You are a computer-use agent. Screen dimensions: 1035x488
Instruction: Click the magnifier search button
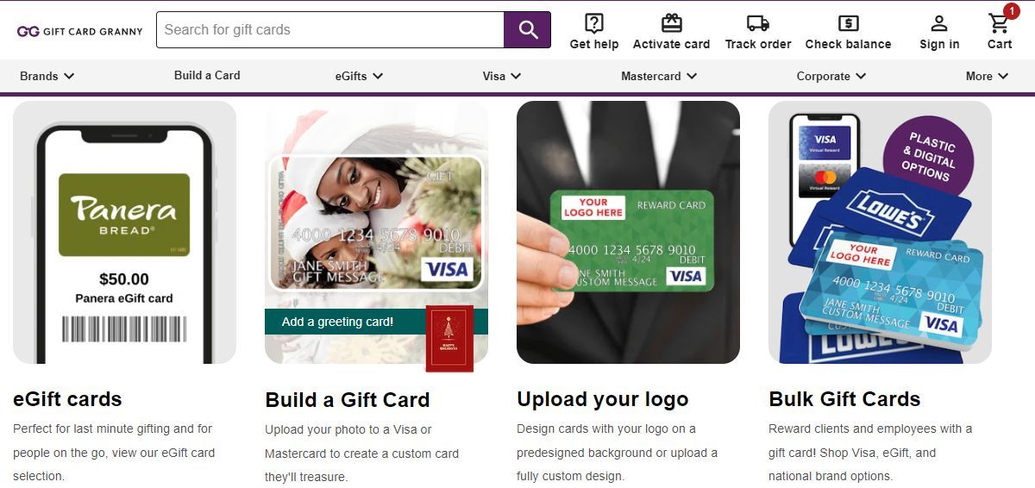coord(527,30)
